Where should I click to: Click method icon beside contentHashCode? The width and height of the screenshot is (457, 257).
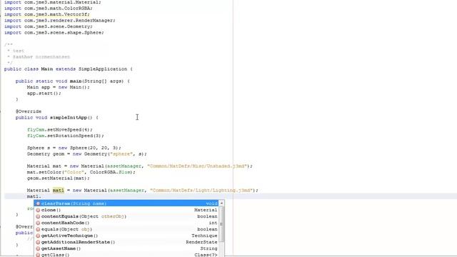coord(38,223)
